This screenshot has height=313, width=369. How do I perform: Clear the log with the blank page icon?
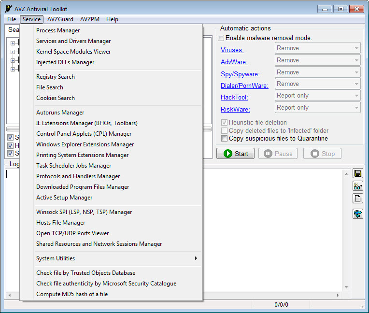358,199
